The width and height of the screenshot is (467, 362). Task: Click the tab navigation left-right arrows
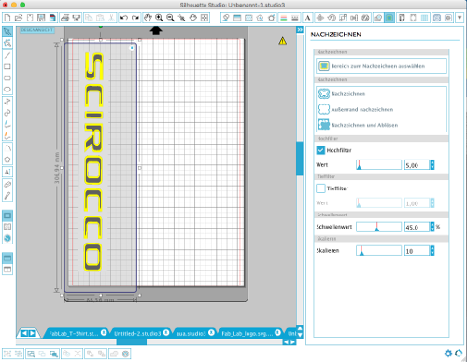[x=28, y=333]
